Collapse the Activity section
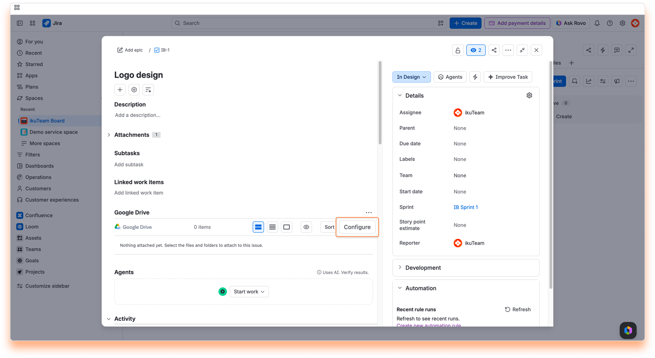Image resolution: width=655 pixels, height=358 pixels. tap(109, 319)
